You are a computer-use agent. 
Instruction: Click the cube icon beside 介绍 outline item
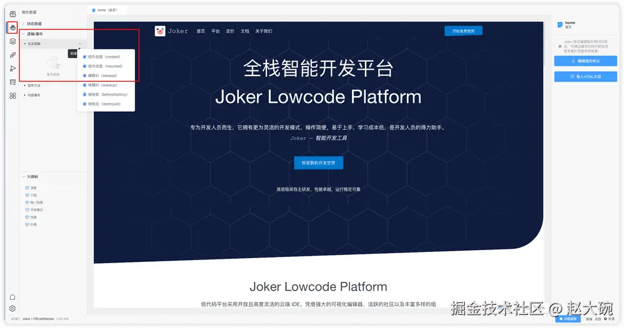click(27, 195)
